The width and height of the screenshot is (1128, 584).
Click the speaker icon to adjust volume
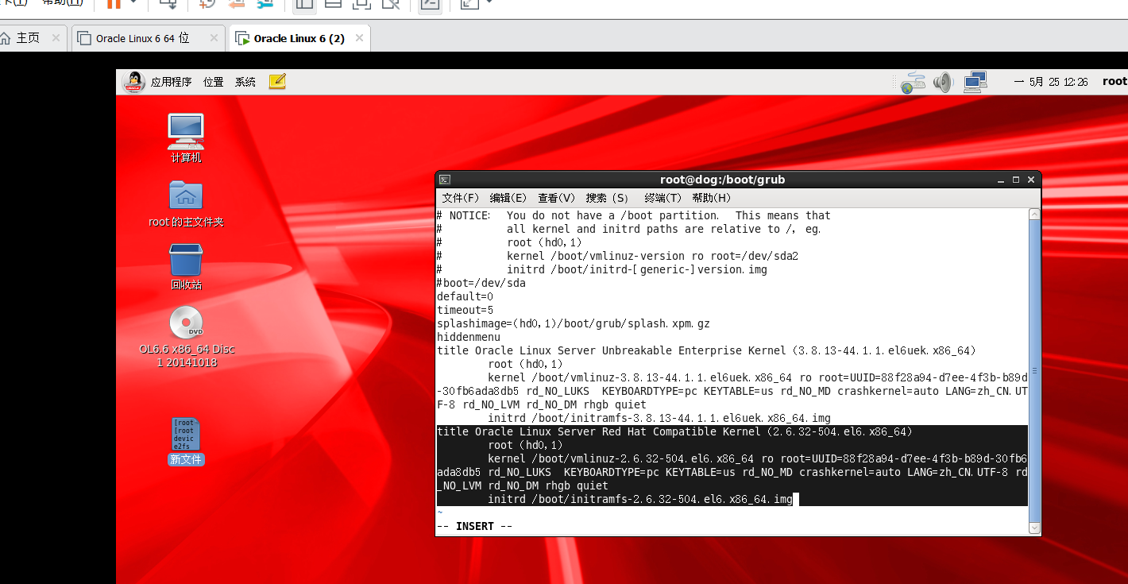pos(943,81)
